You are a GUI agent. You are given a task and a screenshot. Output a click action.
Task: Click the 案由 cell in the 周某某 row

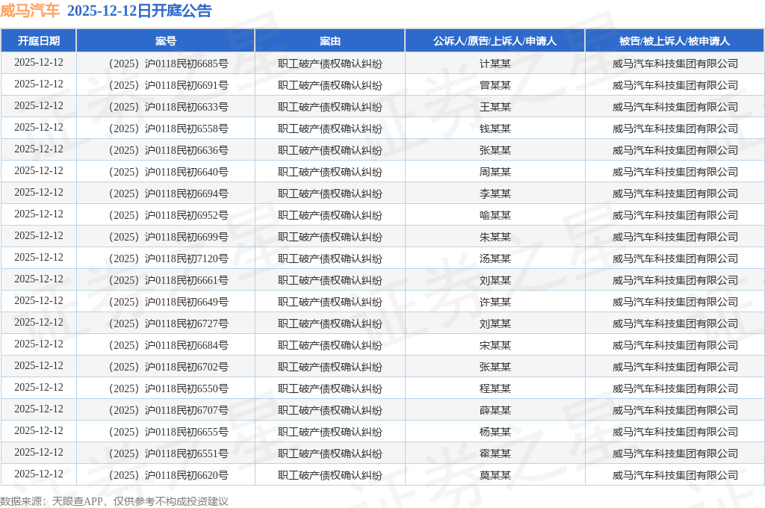tap(329, 172)
